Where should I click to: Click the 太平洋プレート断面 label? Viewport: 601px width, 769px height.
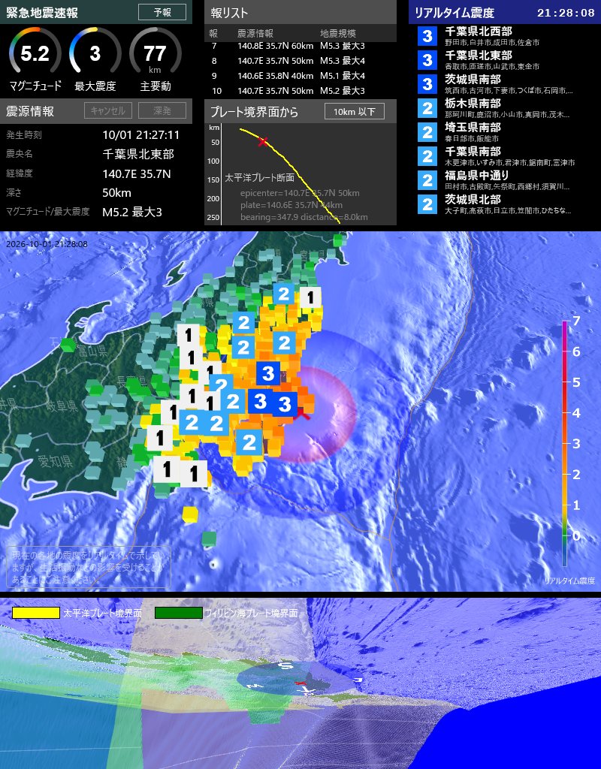tap(259, 177)
